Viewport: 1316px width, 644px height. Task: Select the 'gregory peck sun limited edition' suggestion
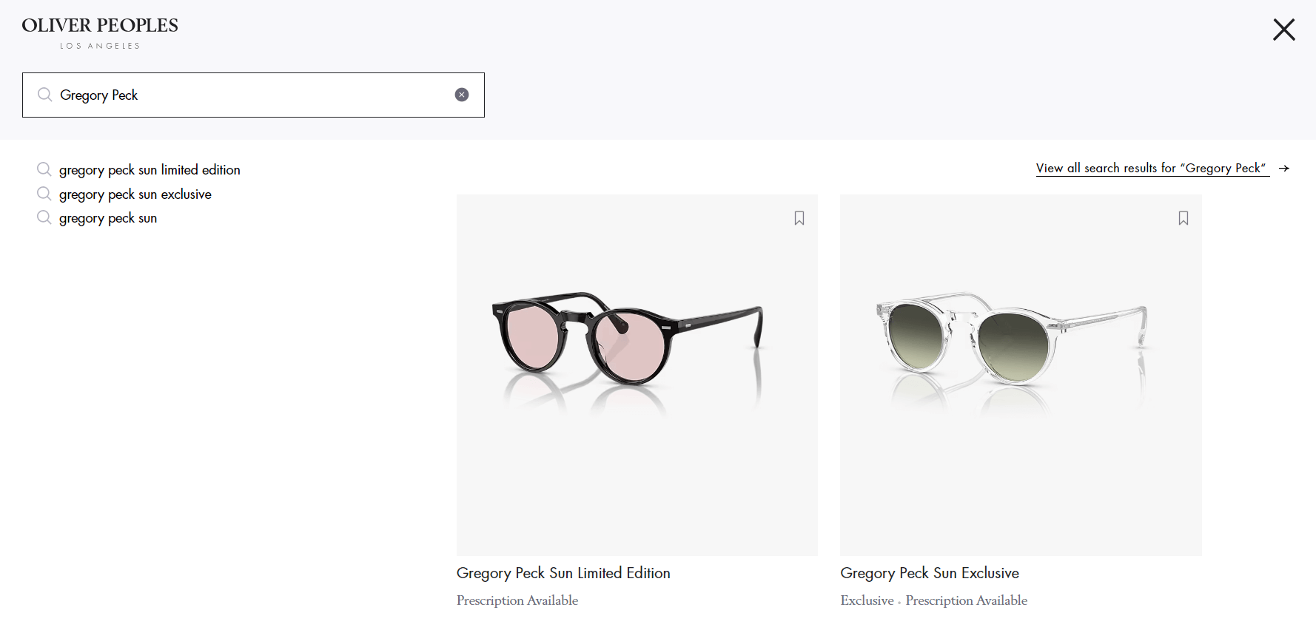[150, 169]
